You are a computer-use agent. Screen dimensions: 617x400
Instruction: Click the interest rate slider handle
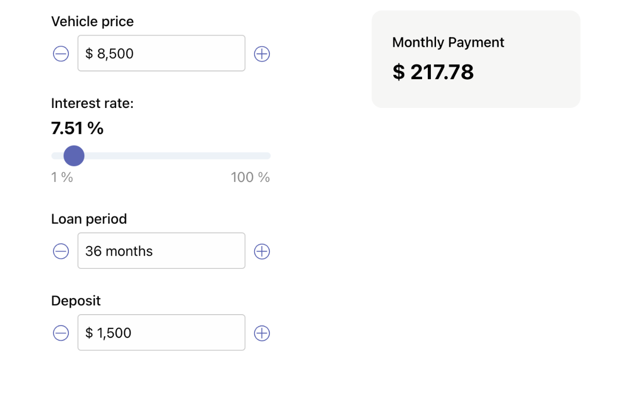coord(74,156)
